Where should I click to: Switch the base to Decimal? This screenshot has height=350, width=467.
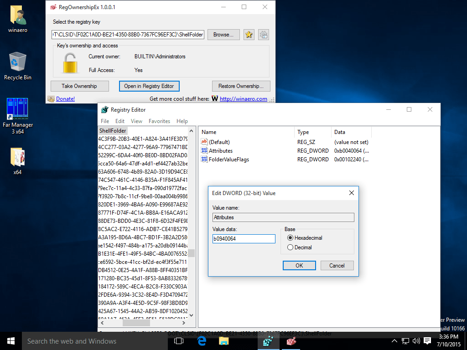(290, 247)
